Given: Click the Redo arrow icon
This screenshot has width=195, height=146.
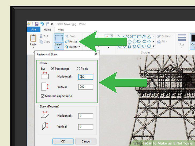Looking at the screenshot, I should pyautogui.click(x=47, y=24).
